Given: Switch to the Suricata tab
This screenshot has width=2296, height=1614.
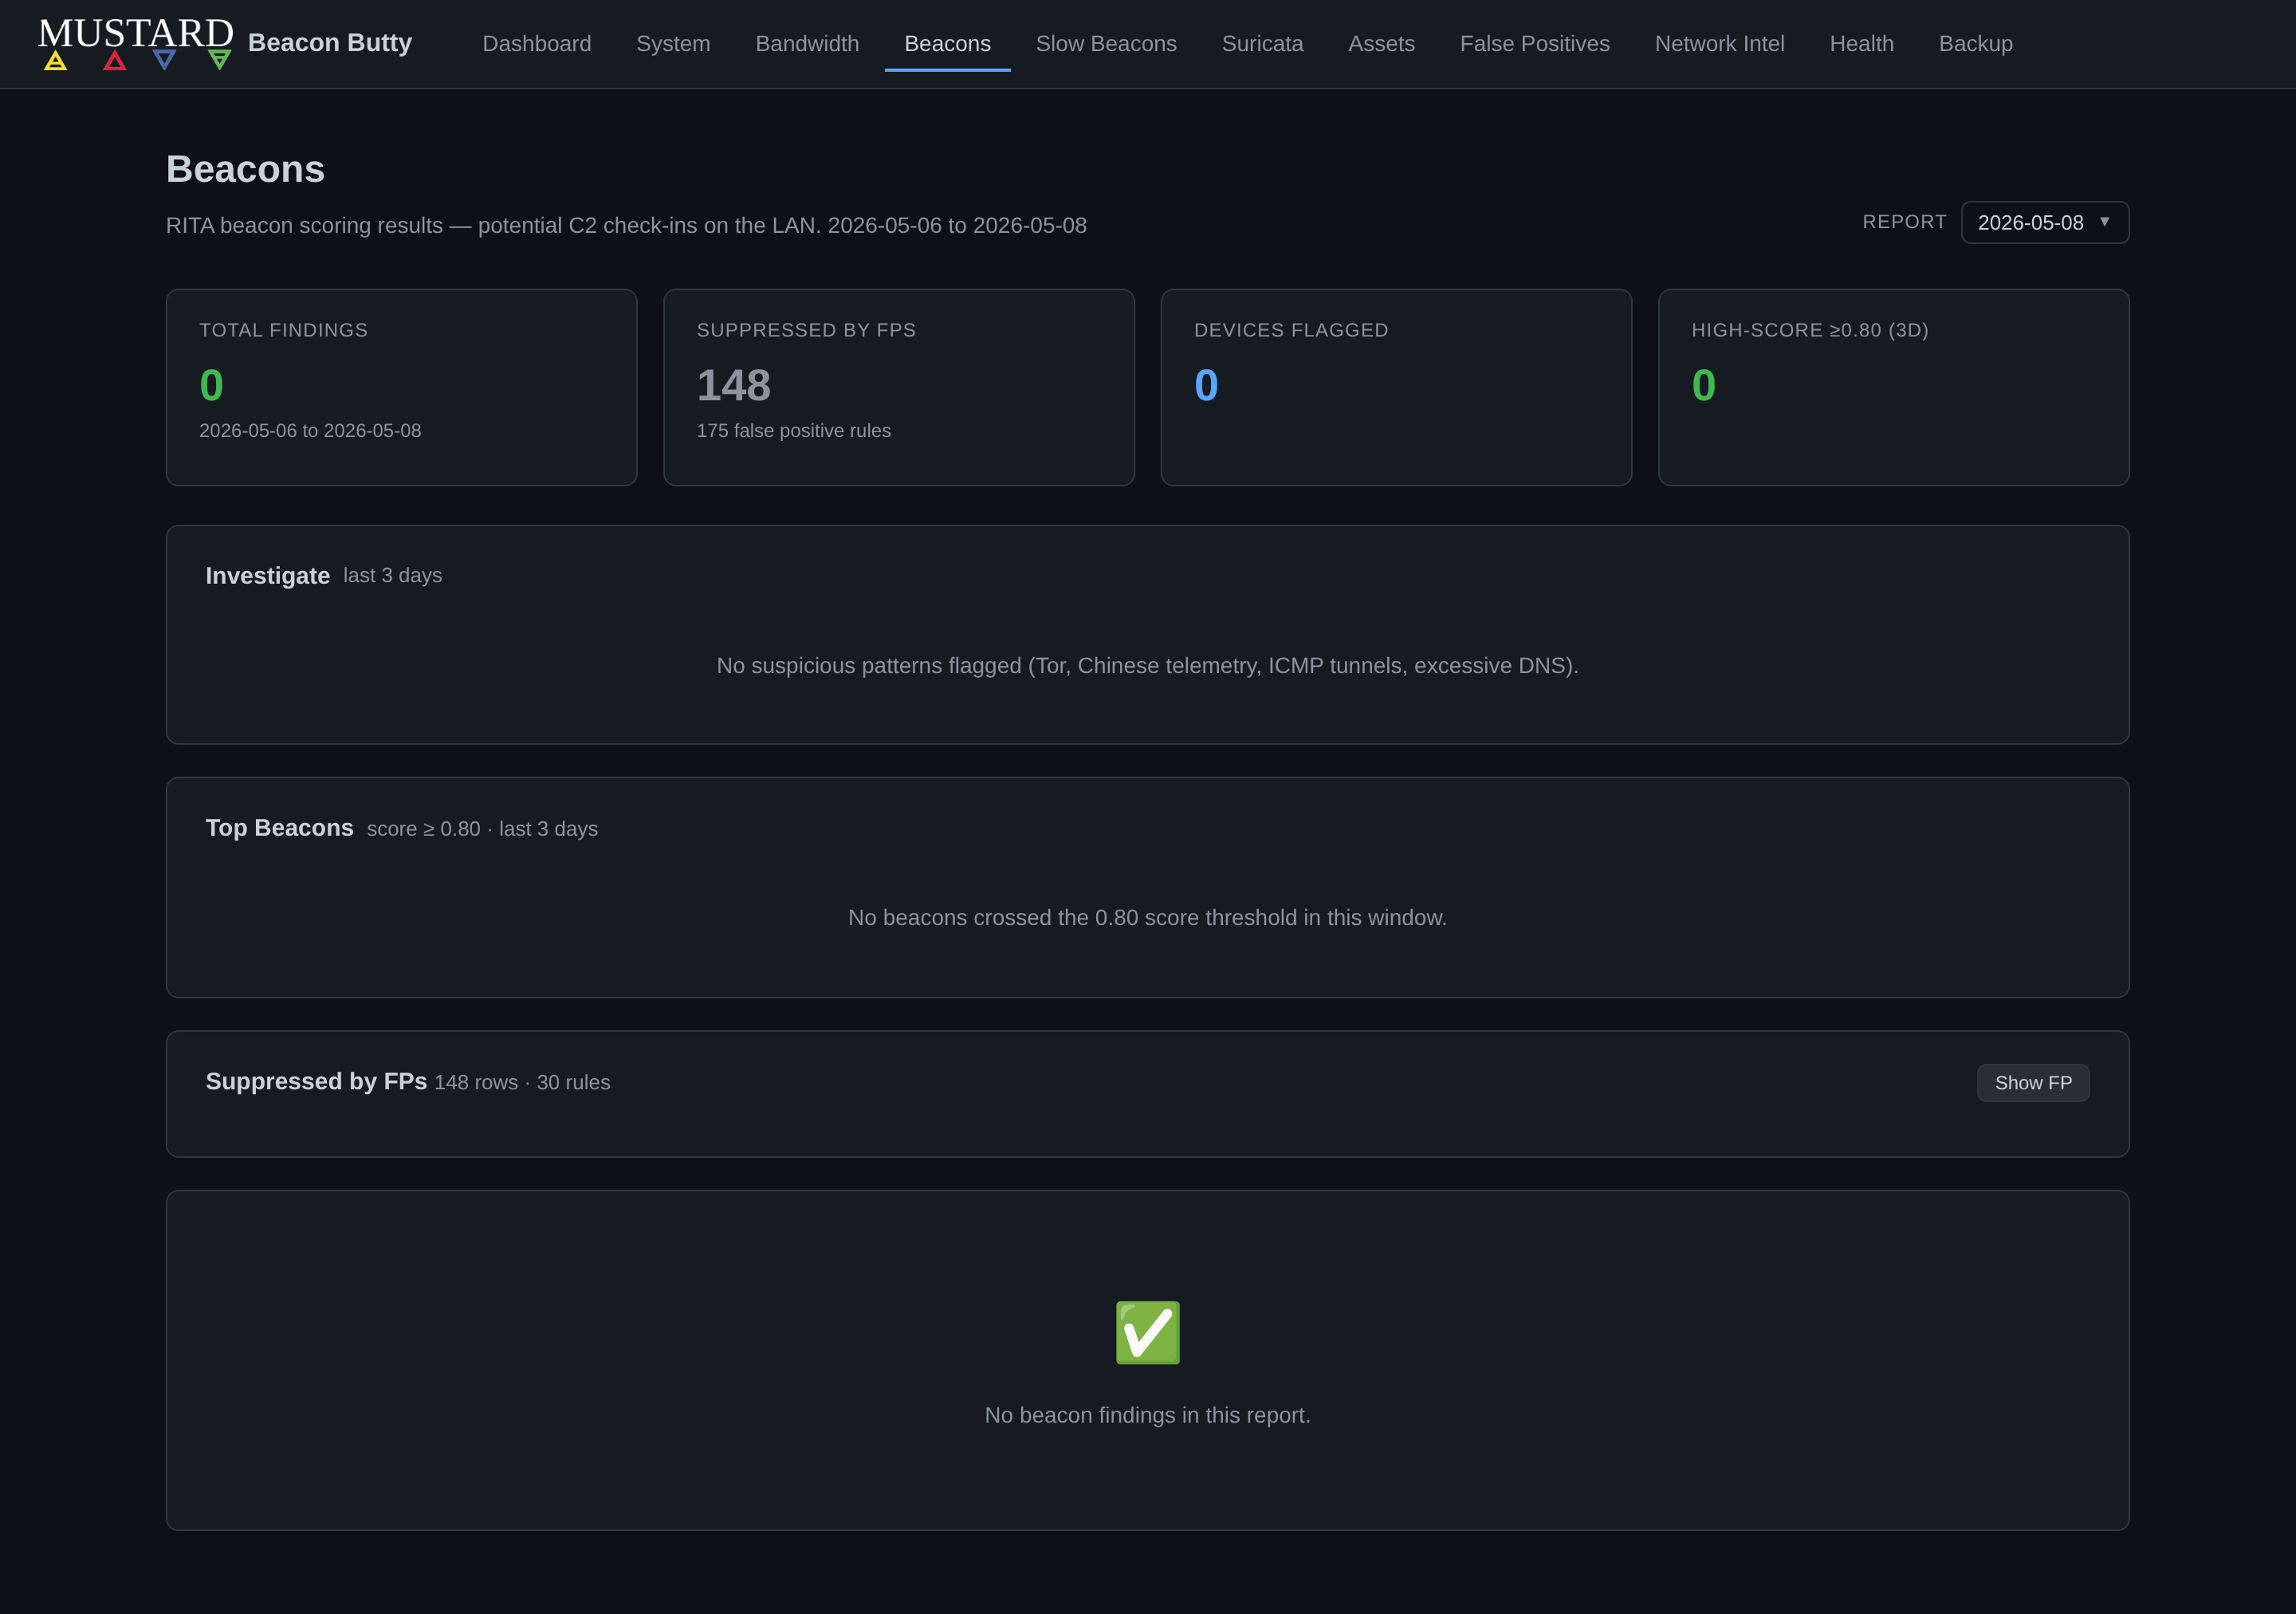Looking at the screenshot, I should tap(1262, 44).
